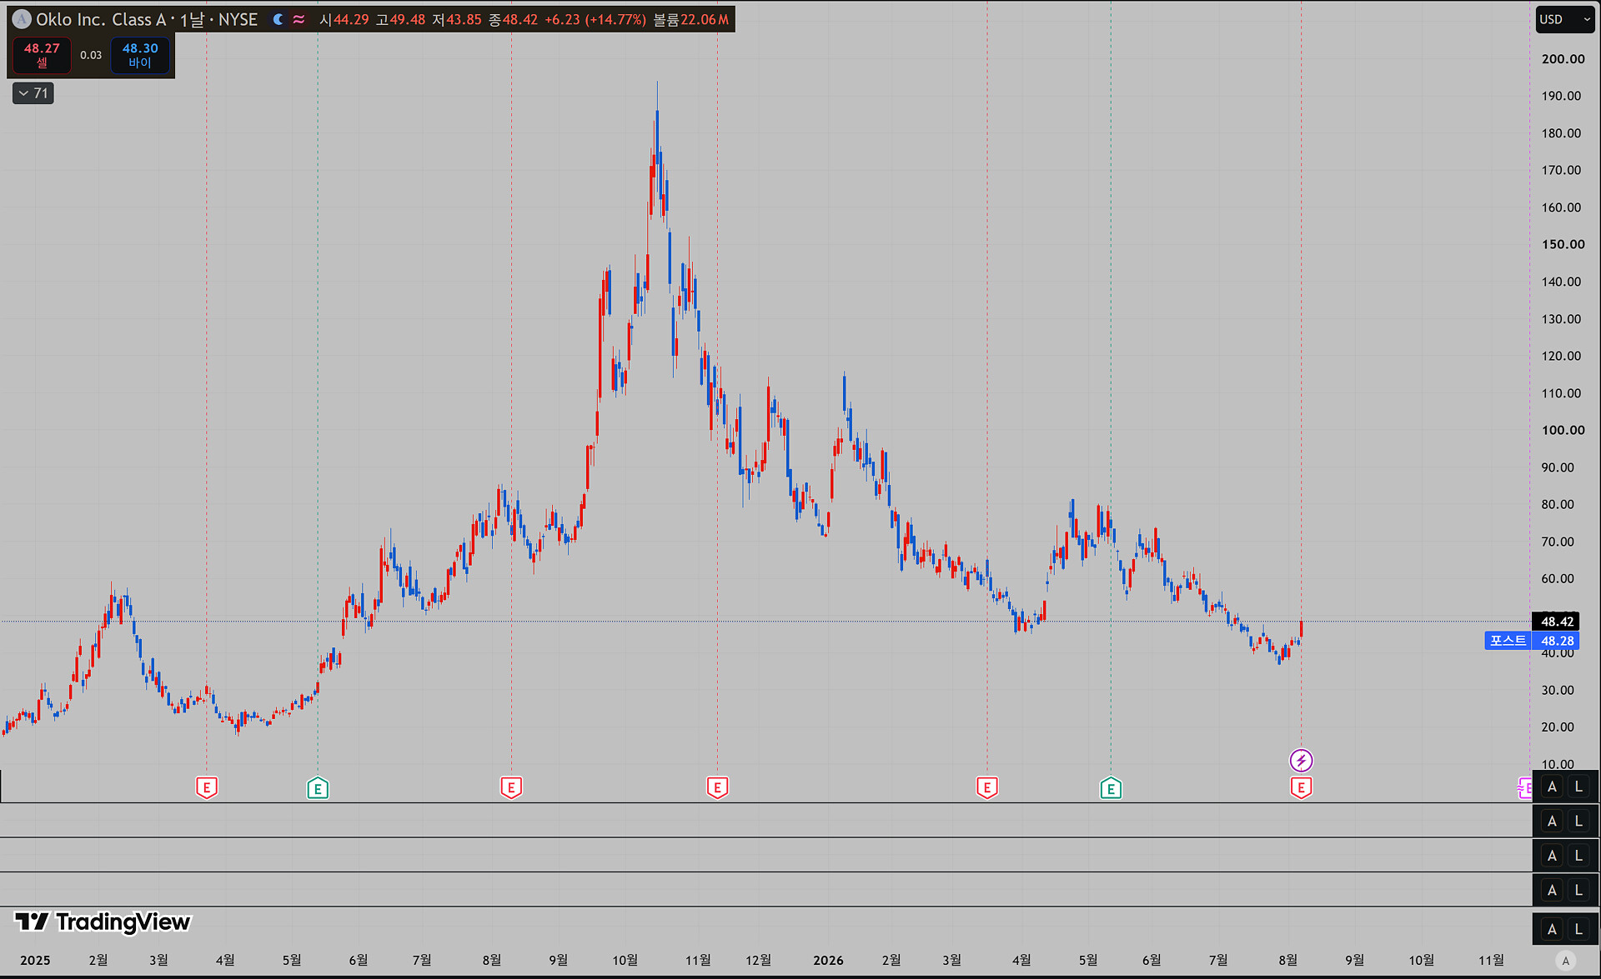Click the 100.00 price axis label

(1563, 430)
